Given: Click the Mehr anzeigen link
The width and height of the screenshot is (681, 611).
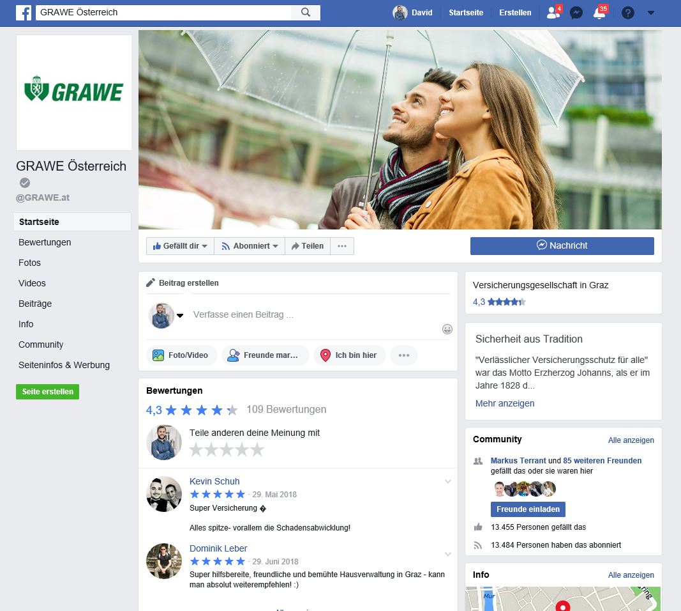Looking at the screenshot, I should coord(505,403).
